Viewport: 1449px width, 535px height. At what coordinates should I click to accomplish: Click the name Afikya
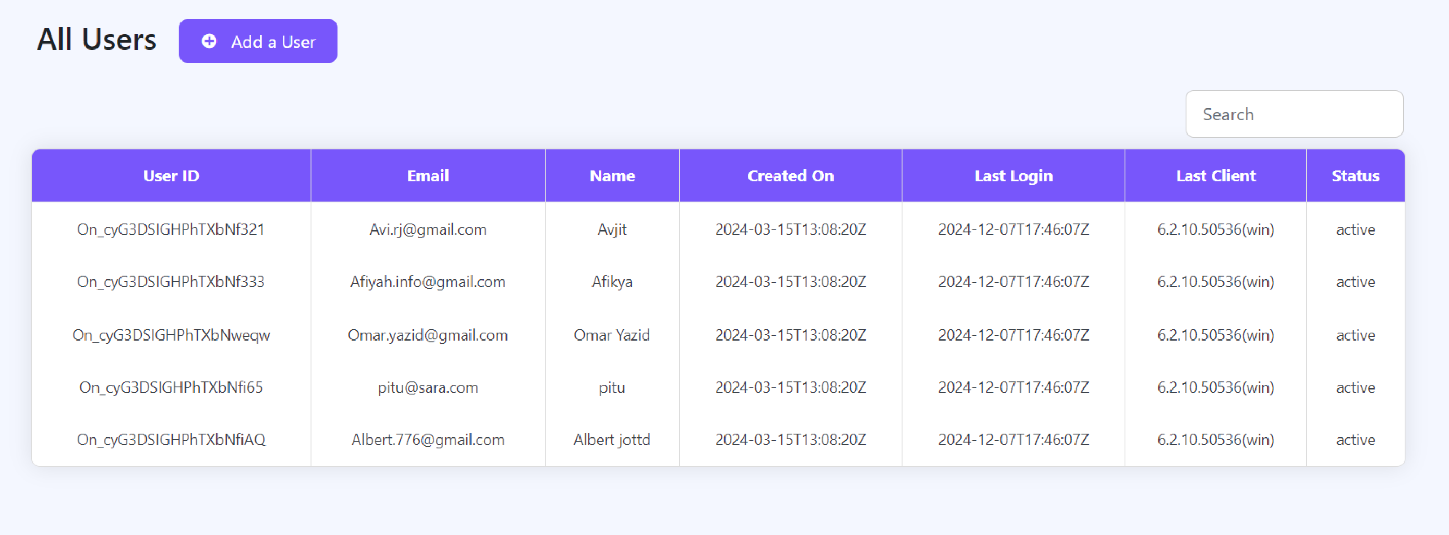pos(612,282)
